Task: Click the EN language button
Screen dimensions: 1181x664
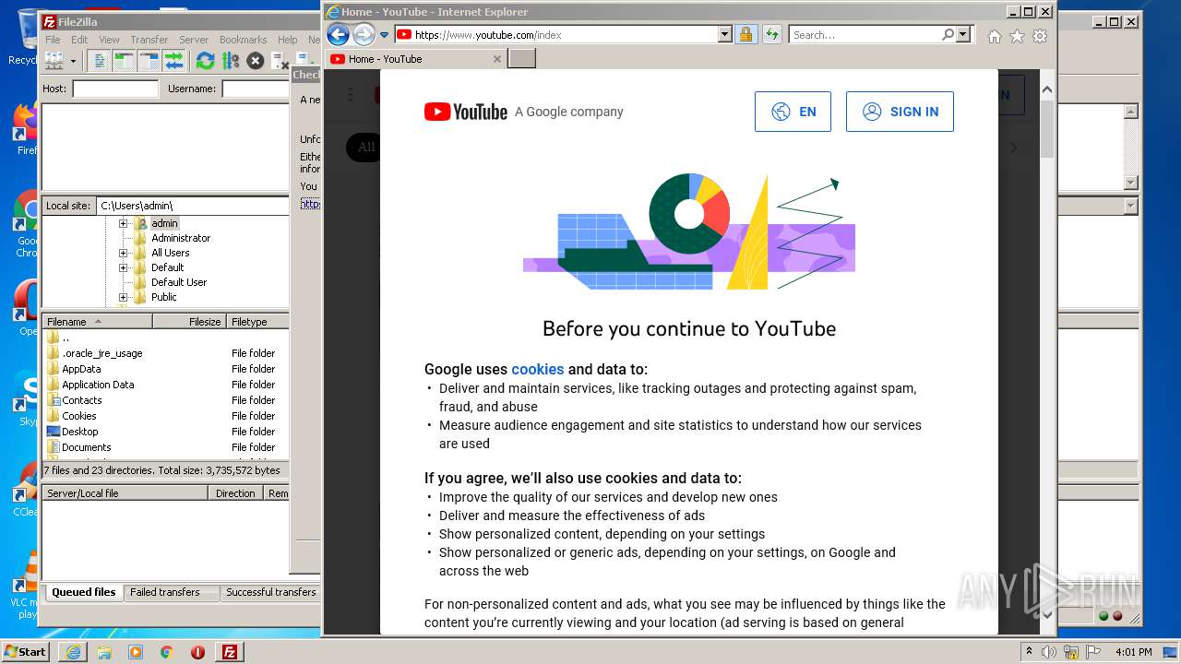Action: point(793,112)
